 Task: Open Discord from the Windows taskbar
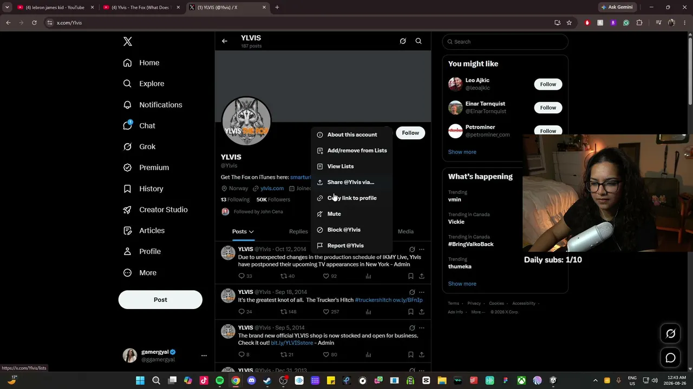(x=251, y=380)
